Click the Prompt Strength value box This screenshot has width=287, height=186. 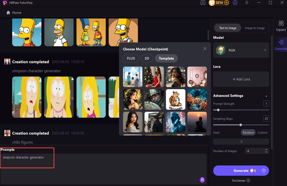coord(266,104)
